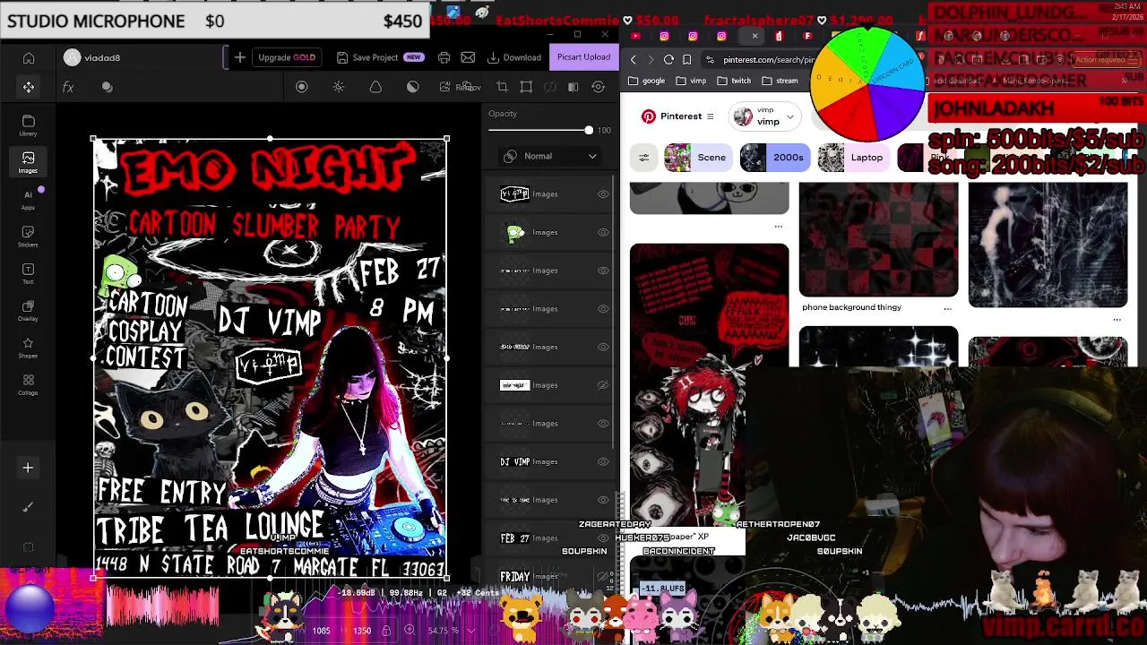
Task: Open the Pinterest hamburger menu
Action: pos(710,116)
